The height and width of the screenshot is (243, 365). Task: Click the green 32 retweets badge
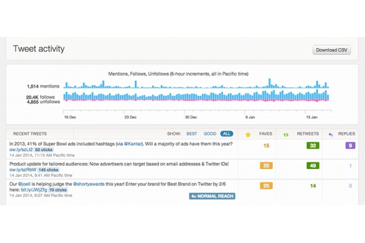tap(313, 146)
